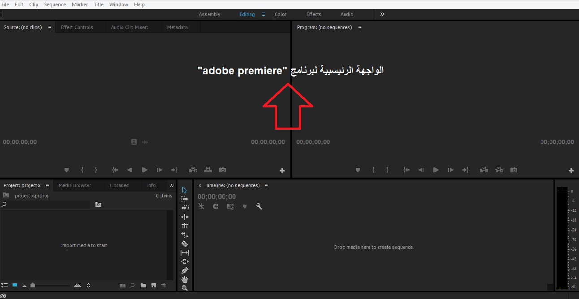Click Lift button in Program monitor

tap(484, 170)
